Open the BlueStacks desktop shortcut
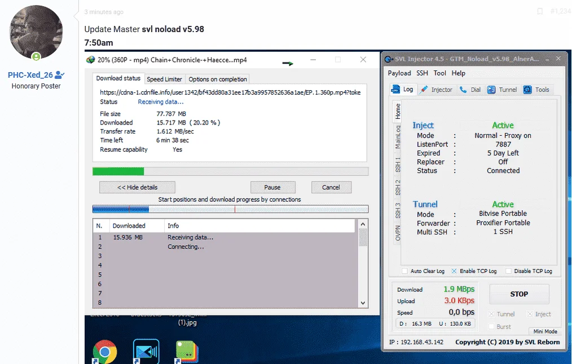 187,352
